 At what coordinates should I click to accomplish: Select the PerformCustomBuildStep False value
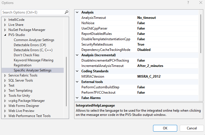pyautogui.click(x=141, y=87)
